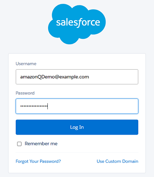Image resolution: width=154 pixels, height=177 pixels.
Task: Click the Password field label
Action: click(x=25, y=93)
